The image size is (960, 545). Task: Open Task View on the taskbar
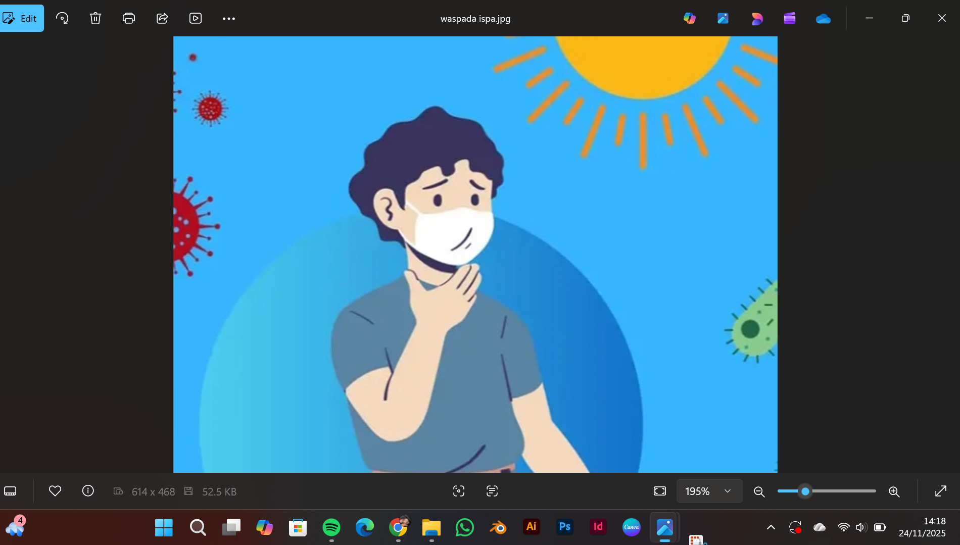coord(231,527)
